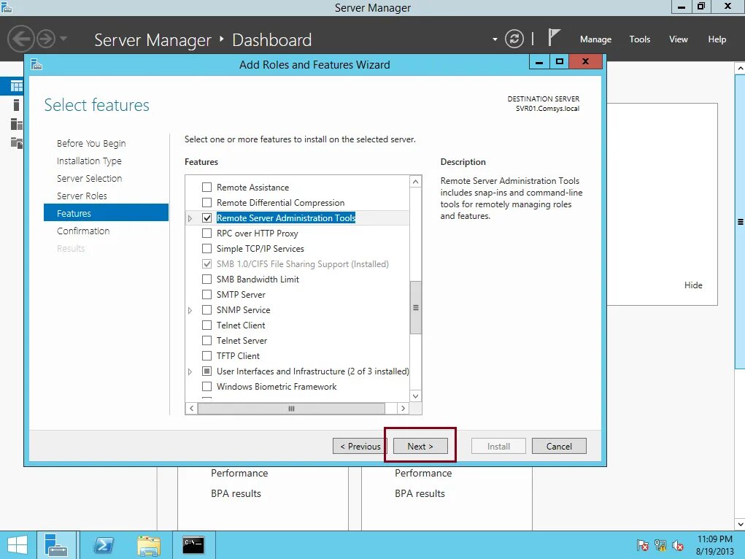
Task: Click the features list horizontal scrollbar thumb
Action: click(291, 409)
